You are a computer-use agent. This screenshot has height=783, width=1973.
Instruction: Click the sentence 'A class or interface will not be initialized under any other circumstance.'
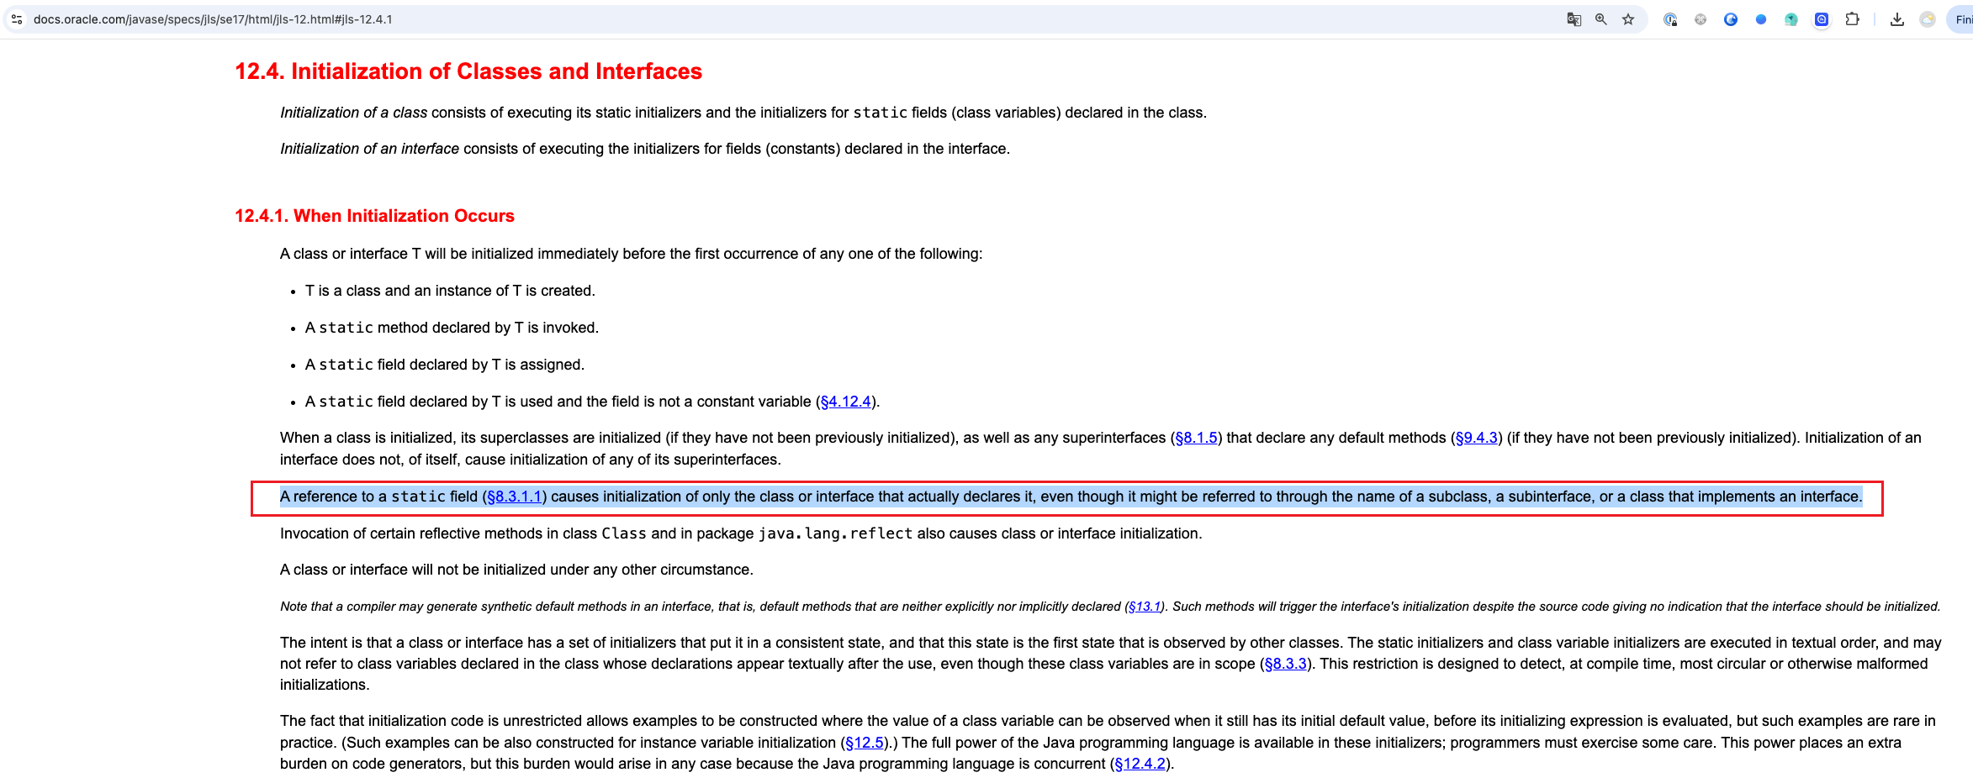pyautogui.click(x=516, y=570)
